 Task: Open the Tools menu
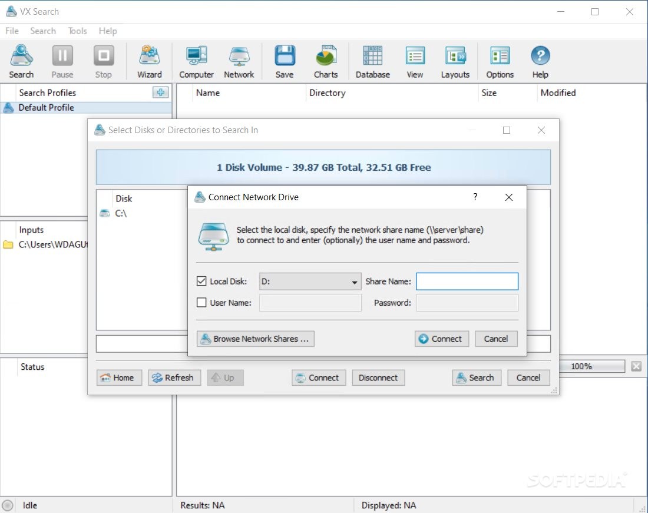(x=77, y=31)
